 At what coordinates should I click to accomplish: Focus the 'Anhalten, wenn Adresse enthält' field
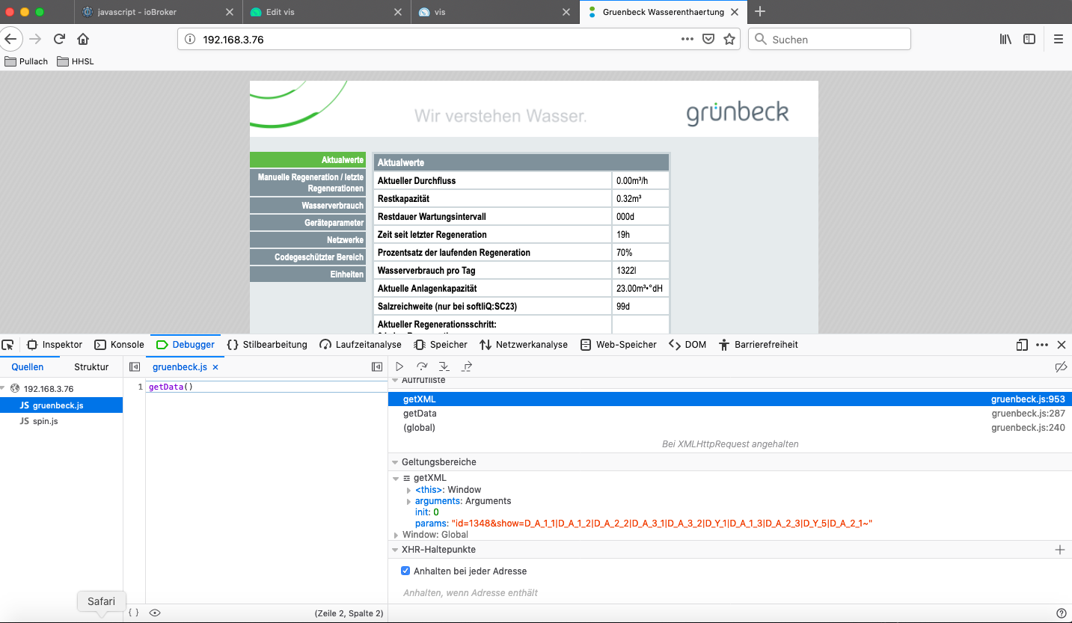click(730, 593)
